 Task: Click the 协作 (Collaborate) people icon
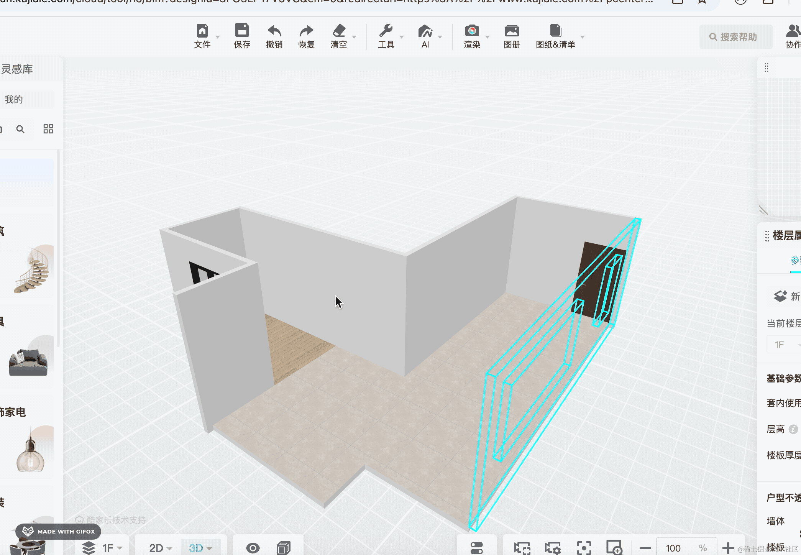pos(793,31)
